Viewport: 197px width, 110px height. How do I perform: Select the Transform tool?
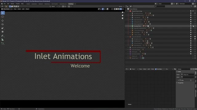3,32
